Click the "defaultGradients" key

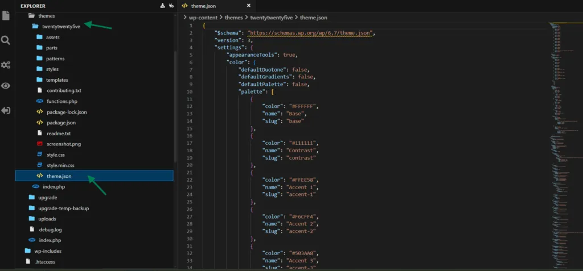266,77
